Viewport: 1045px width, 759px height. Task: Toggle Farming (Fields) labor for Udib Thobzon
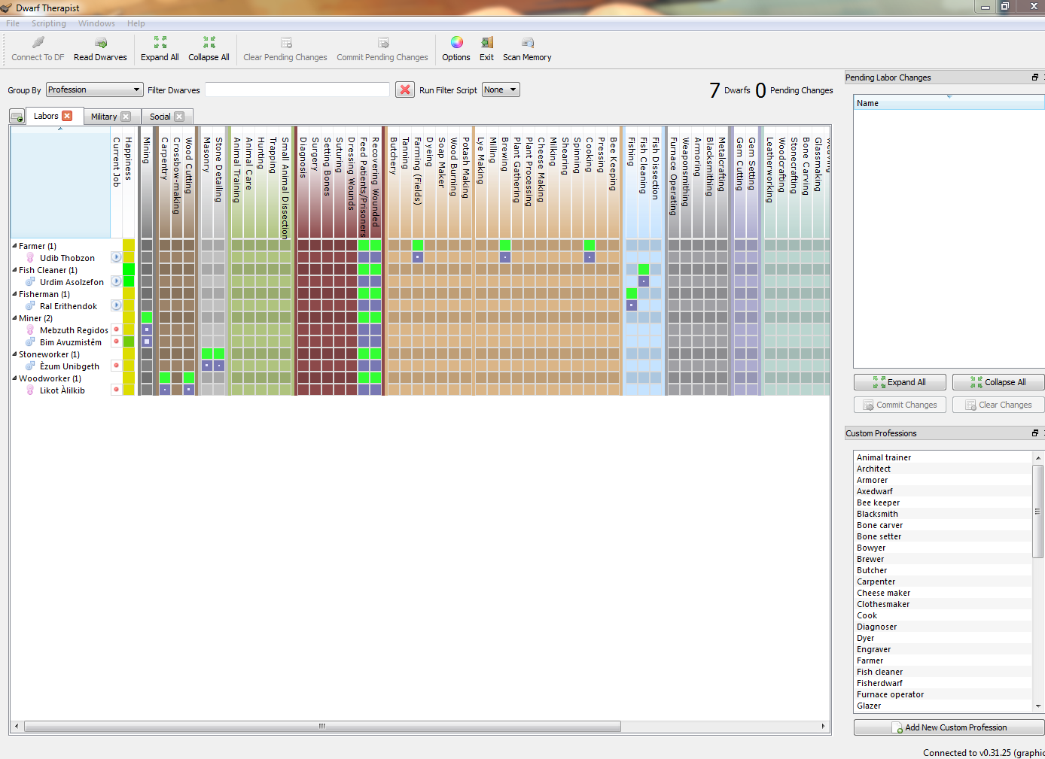point(418,257)
